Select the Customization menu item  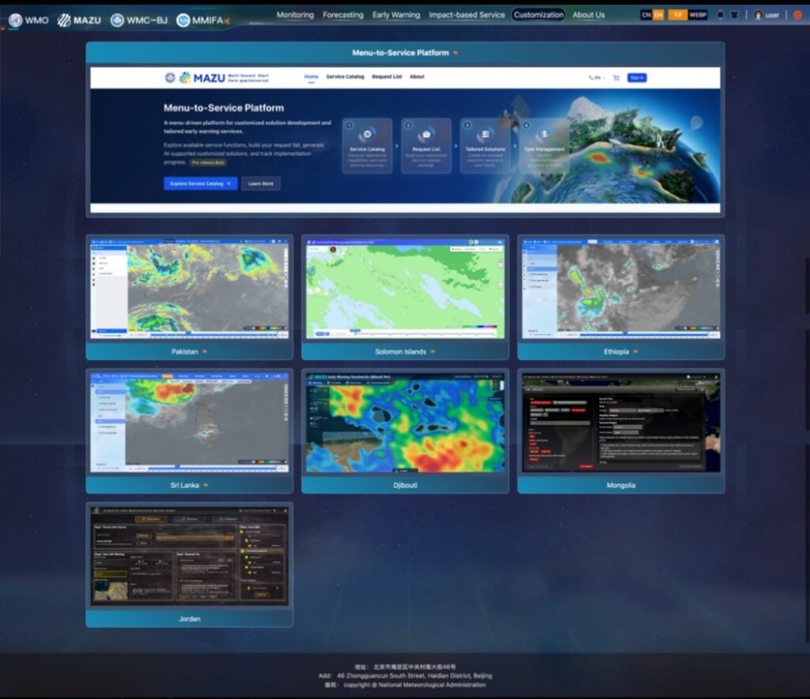pyautogui.click(x=538, y=15)
